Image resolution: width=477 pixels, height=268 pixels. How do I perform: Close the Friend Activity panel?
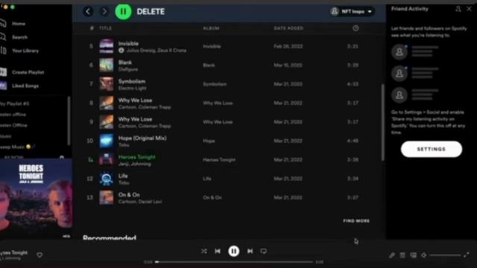(469, 9)
